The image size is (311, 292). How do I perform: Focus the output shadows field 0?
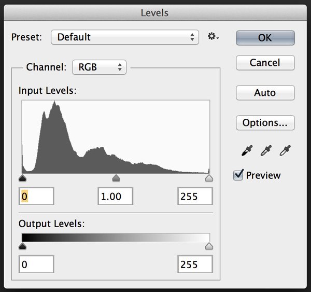pyautogui.click(x=36, y=264)
